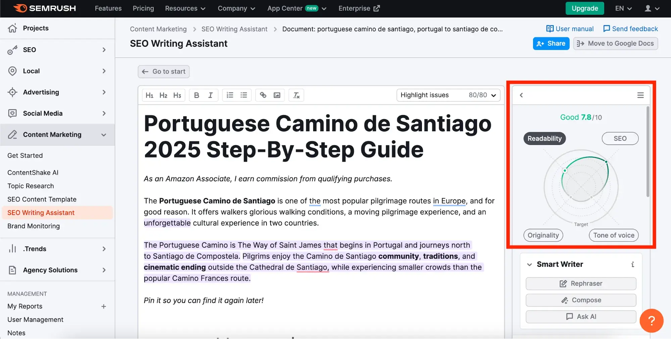Screen dimensions: 671x339
Task: Click the Social Media icon
Action: point(12,113)
